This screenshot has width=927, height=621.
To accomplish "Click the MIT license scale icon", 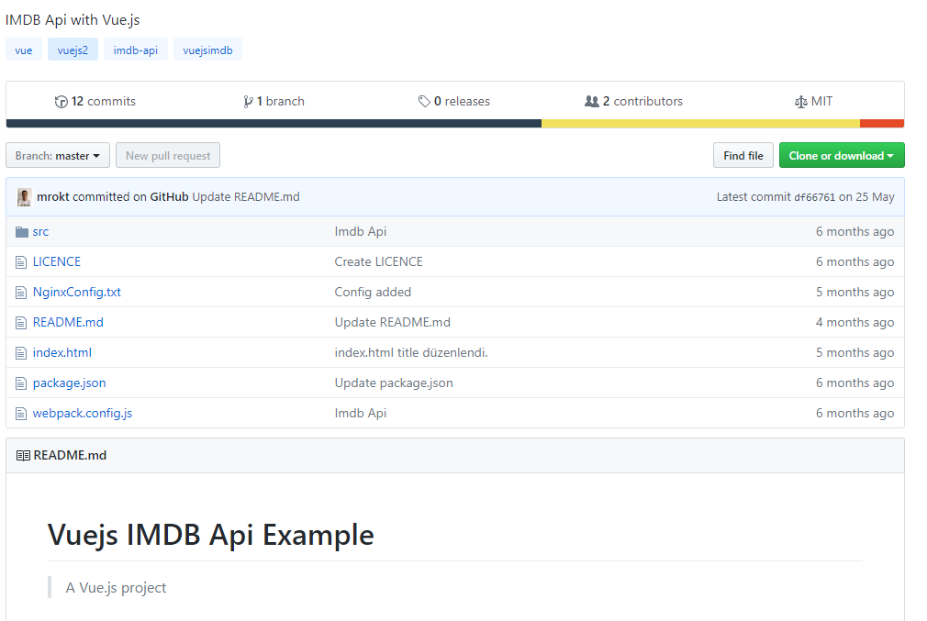I will pos(800,101).
